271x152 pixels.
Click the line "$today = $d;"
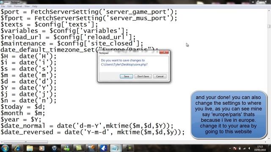[23, 107]
